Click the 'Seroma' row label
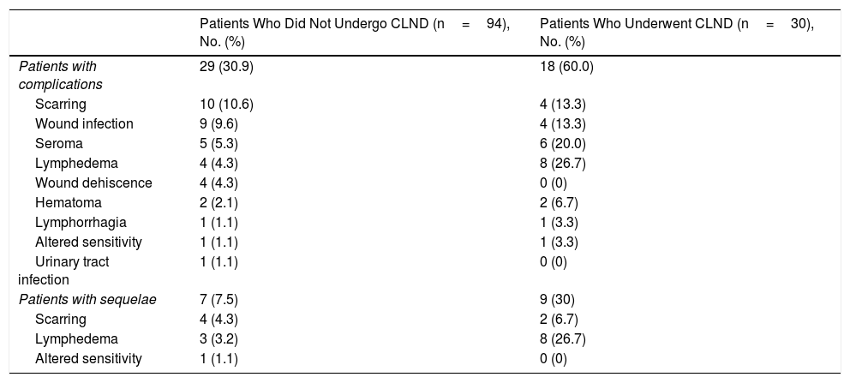The height and width of the screenshot is (383, 850). (x=59, y=143)
